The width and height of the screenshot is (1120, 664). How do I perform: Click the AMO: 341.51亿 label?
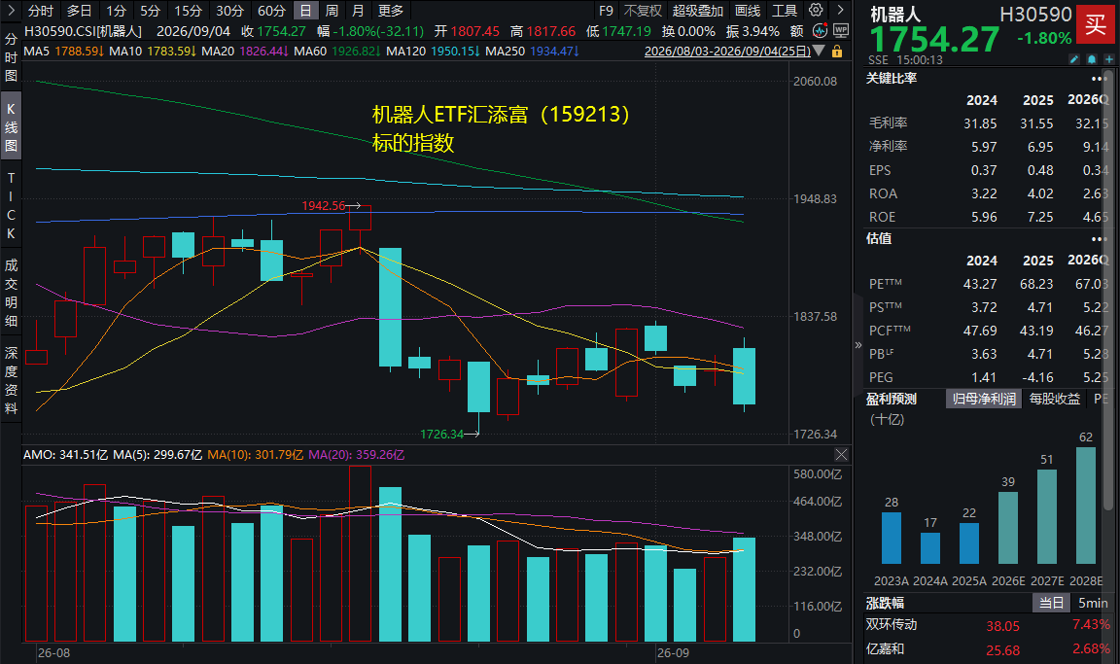pyautogui.click(x=66, y=455)
